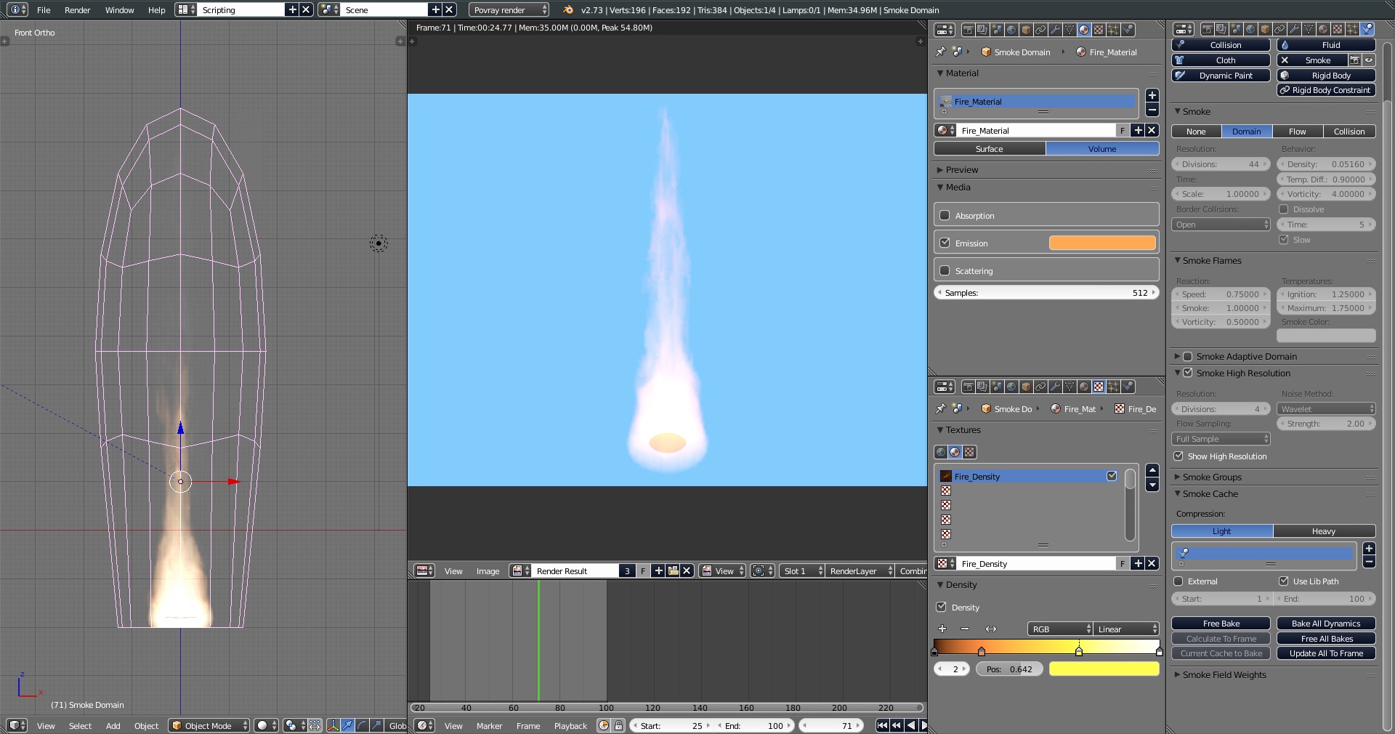The width and height of the screenshot is (1395, 734).
Task: Enable the Dissolve smoke option
Action: pos(1284,209)
